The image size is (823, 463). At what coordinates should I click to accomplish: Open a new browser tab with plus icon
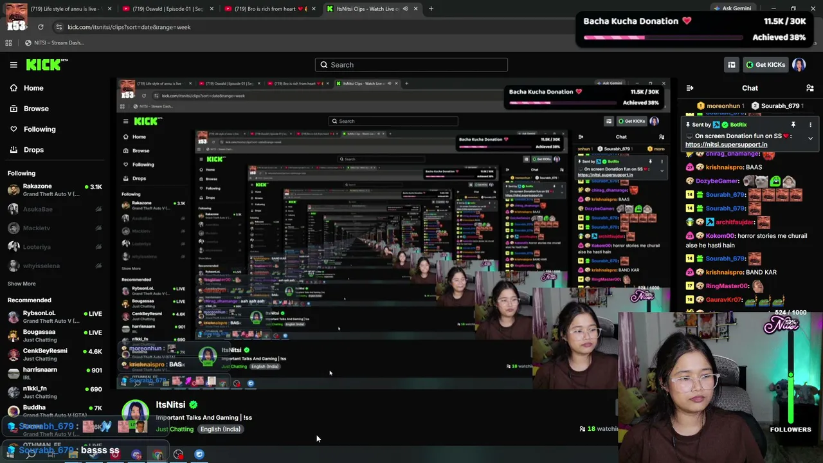coord(431,9)
